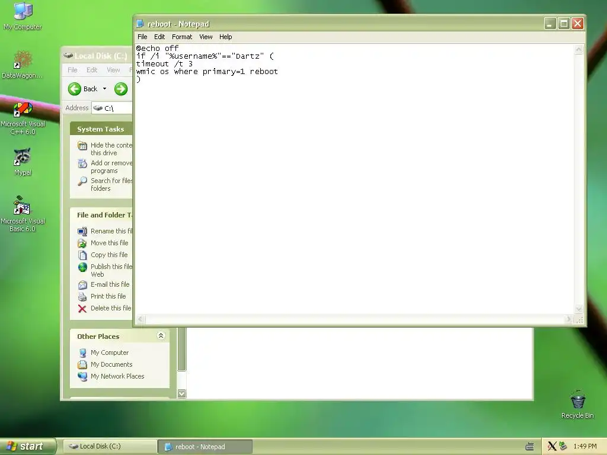Click the X icon in system tray

tap(552, 447)
